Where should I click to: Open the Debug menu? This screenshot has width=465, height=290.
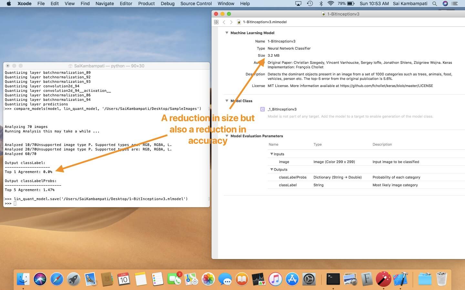pyautogui.click(x=167, y=4)
